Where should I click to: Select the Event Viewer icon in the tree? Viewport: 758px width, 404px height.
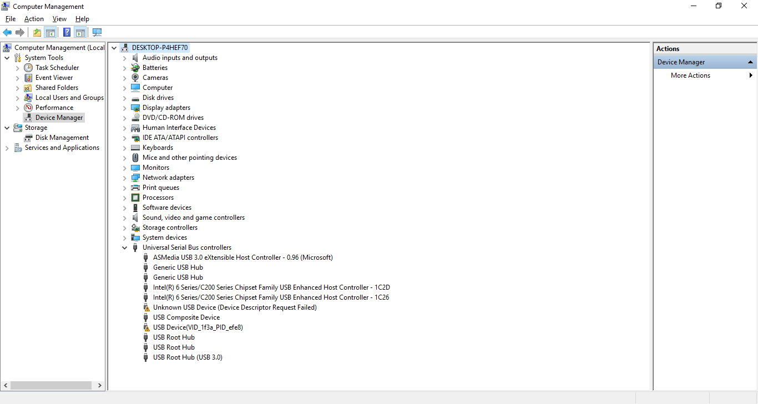coord(28,78)
